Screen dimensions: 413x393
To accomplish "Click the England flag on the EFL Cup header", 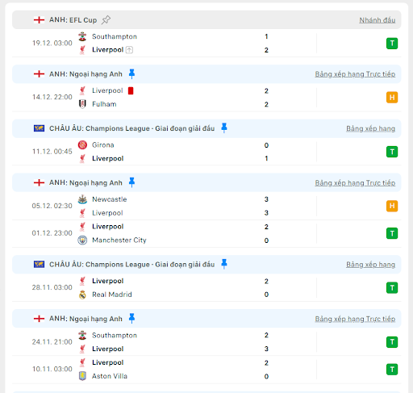I will pos(39,20).
